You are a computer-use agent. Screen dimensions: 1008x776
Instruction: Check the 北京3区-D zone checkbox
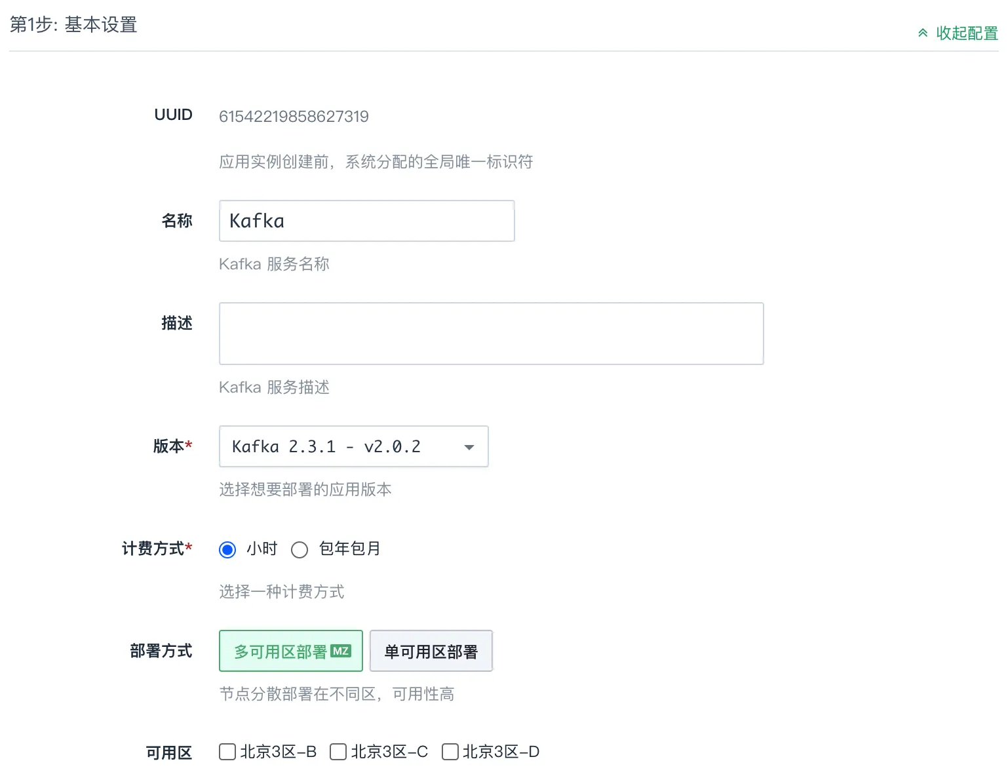pyautogui.click(x=450, y=752)
